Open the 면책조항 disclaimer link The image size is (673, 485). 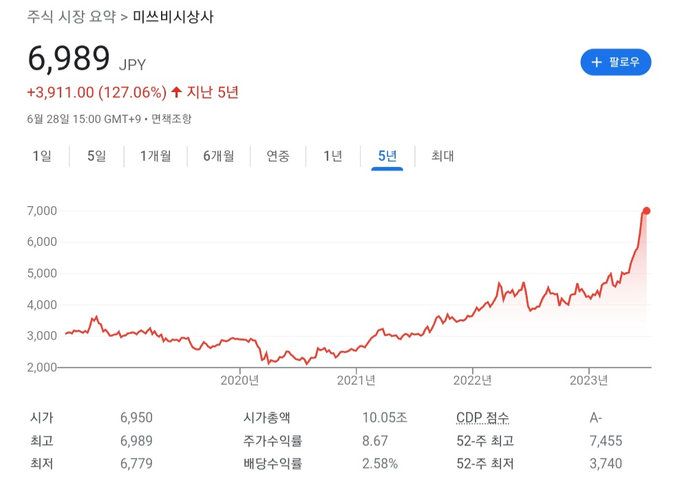click(x=171, y=119)
